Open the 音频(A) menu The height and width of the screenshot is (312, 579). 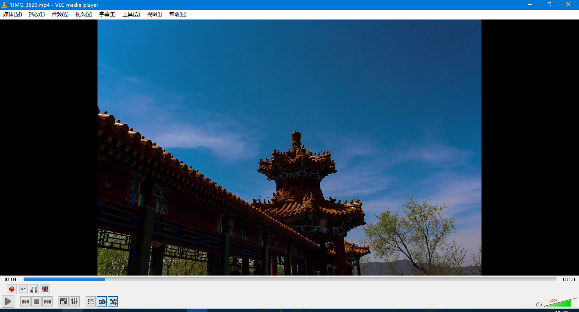coord(60,14)
